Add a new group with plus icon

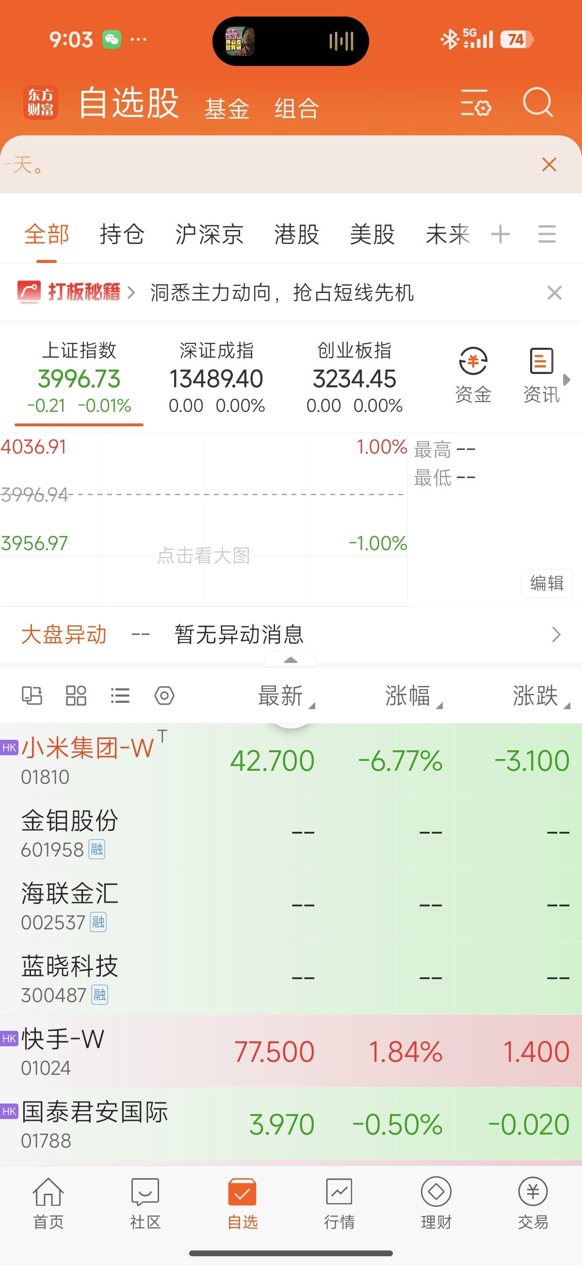[x=501, y=234]
